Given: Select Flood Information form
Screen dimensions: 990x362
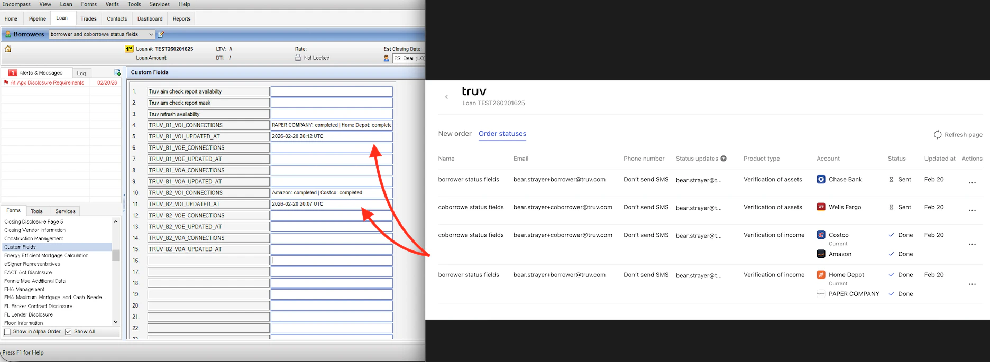Looking at the screenshot, I should [24, 323].
